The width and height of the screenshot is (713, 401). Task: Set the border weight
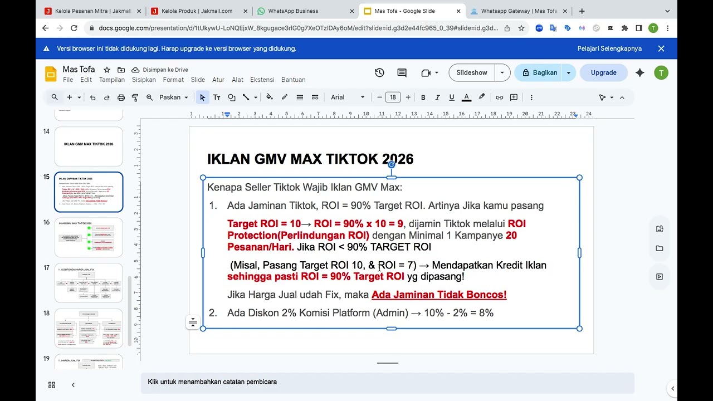(300, 97)
